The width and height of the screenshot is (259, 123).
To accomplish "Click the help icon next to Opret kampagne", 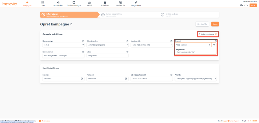I will pos(71,24).
